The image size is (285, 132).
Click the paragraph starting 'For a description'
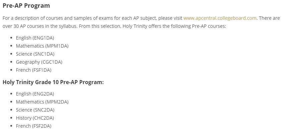(x=141, y=22)
